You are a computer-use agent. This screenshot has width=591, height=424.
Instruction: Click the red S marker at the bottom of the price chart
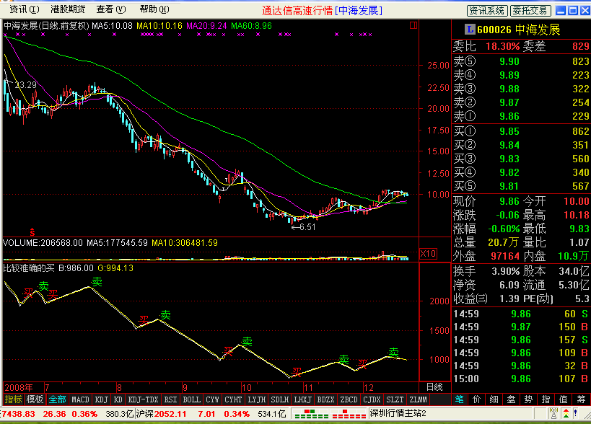click(32, 232)
